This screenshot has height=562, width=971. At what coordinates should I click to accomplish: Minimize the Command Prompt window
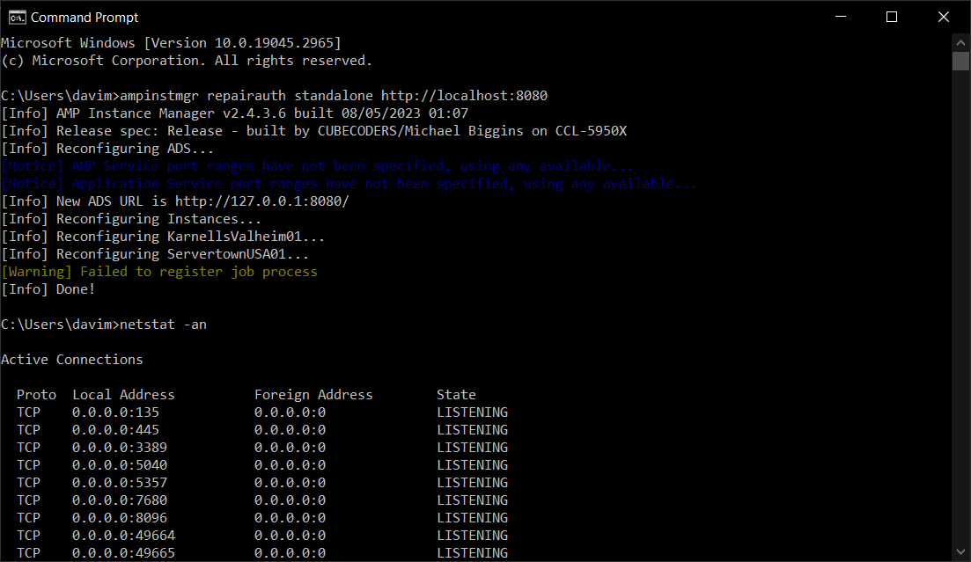[841, 17]
